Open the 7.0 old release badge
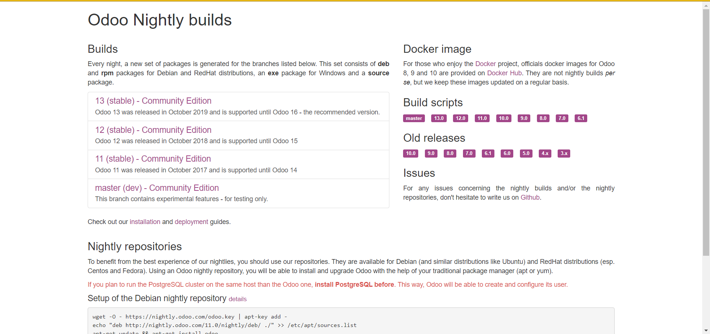Screen dimensions: 710x334 pos(469,154)
